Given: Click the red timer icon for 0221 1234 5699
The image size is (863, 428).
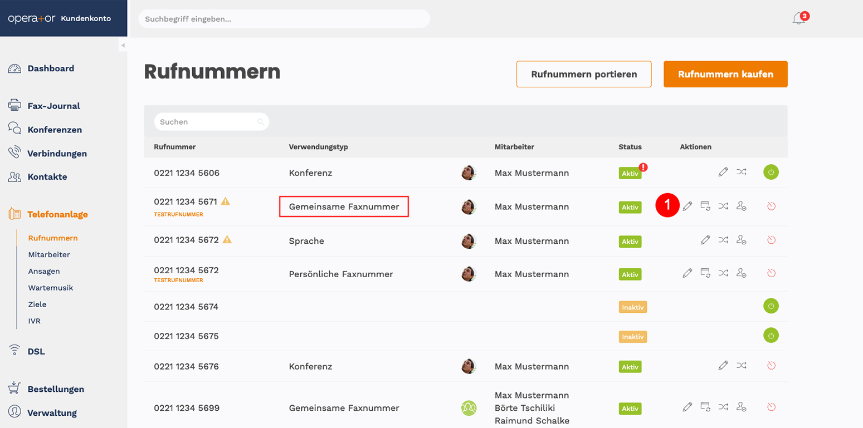Looking at the screenshot, I should pyautogui.click(x=771, y=407).
